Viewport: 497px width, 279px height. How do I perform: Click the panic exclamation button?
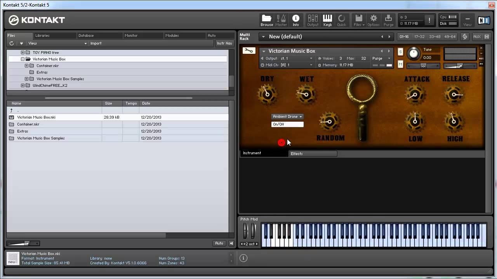pos(429,20)
